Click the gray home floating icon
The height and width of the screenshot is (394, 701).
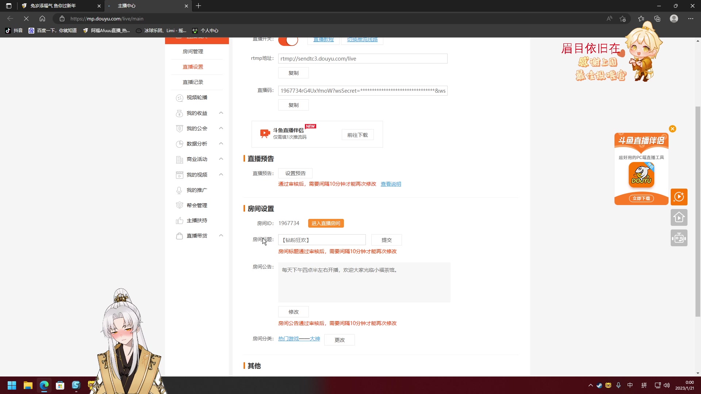coord(679,217)
